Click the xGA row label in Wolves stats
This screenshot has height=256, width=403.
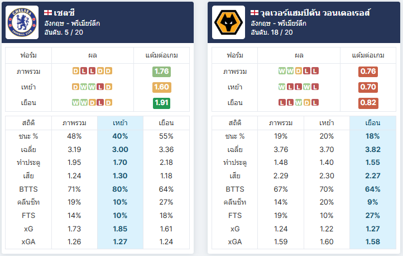235,242
